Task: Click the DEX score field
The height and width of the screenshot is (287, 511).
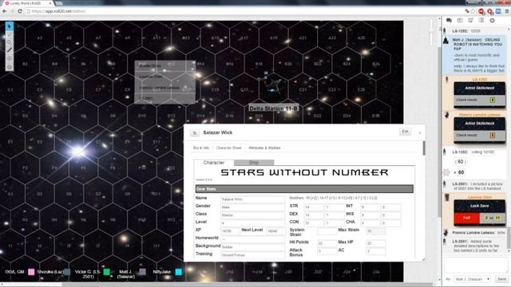Action: [x=314, y=215]
